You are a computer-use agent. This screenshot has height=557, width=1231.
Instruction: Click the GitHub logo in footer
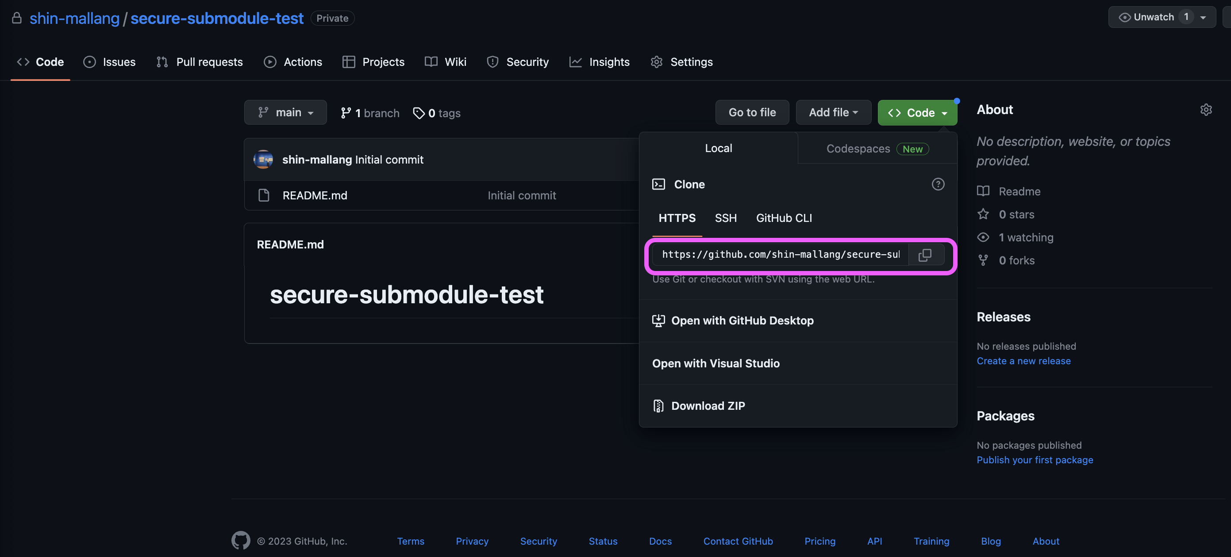(241, 540)
